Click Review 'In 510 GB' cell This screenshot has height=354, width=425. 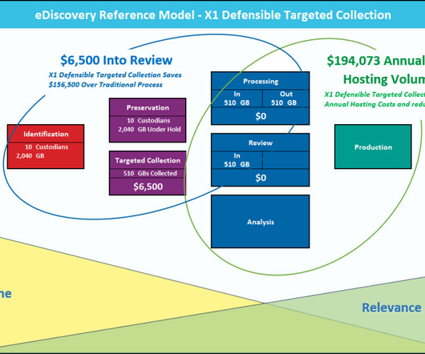(x=237, y=160)
